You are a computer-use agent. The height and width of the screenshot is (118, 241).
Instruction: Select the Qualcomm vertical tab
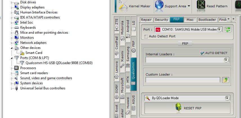click(x=133, y=74)
